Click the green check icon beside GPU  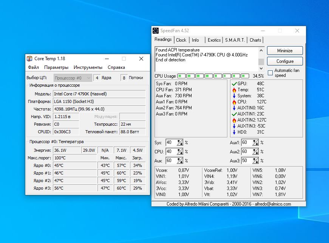tap(234, 84)
